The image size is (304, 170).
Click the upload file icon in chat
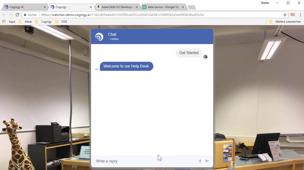(x=200, y=161)
